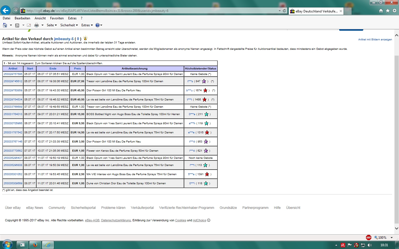Click purple star beside bidder l***d (621)
The width and height of the screenshot is (399, 249).
[206, 151]
